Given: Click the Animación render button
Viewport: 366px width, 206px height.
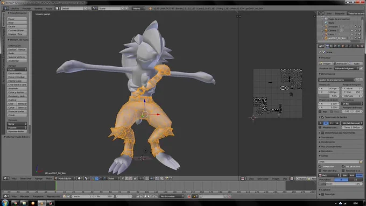Looking at the screenshot, I should [340, 63].
